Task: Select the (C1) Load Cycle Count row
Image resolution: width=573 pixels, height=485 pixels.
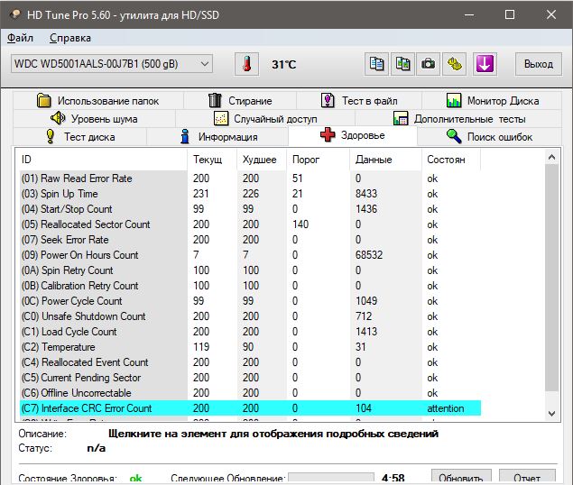Action: [x=250, y=332]
